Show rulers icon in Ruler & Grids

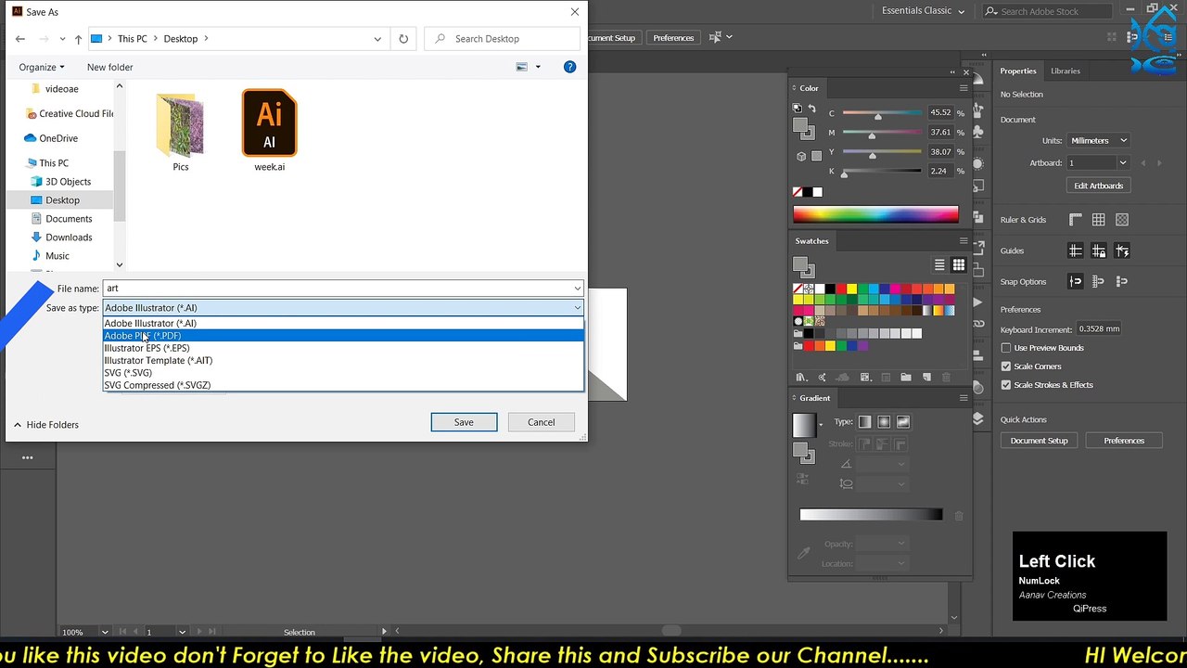pyautogui.click(x=1076, y=220)
